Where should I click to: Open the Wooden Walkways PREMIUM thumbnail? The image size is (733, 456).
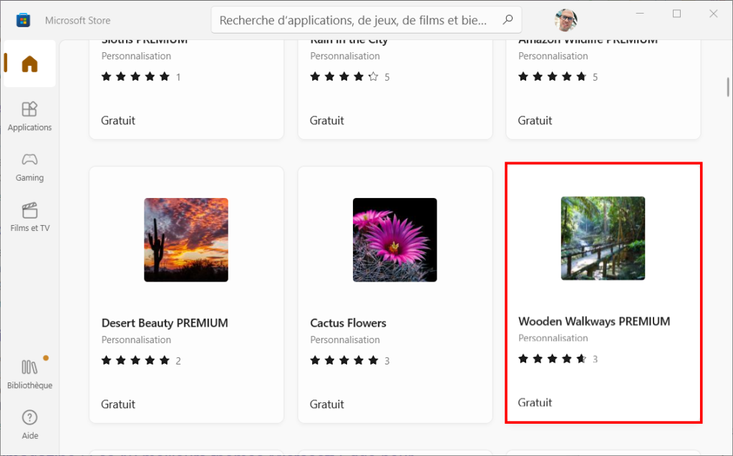pyautogui.click(x=603, y=238)
